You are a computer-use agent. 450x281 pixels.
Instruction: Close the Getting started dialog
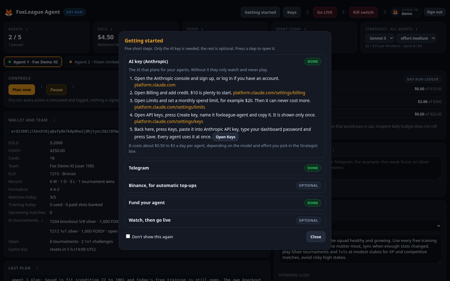(316, 237)
